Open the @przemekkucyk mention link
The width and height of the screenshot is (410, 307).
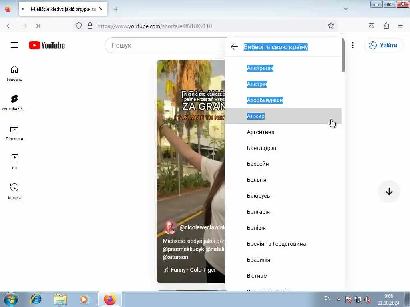click(x=183, y=249)
